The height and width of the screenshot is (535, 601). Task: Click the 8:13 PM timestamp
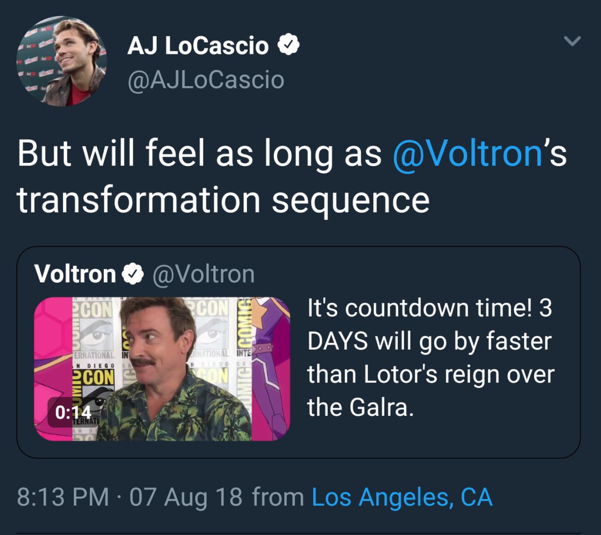[63, 497]
